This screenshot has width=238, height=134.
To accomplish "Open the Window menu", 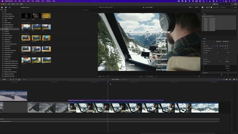I will pyautogui.click(x=48, y=1).
